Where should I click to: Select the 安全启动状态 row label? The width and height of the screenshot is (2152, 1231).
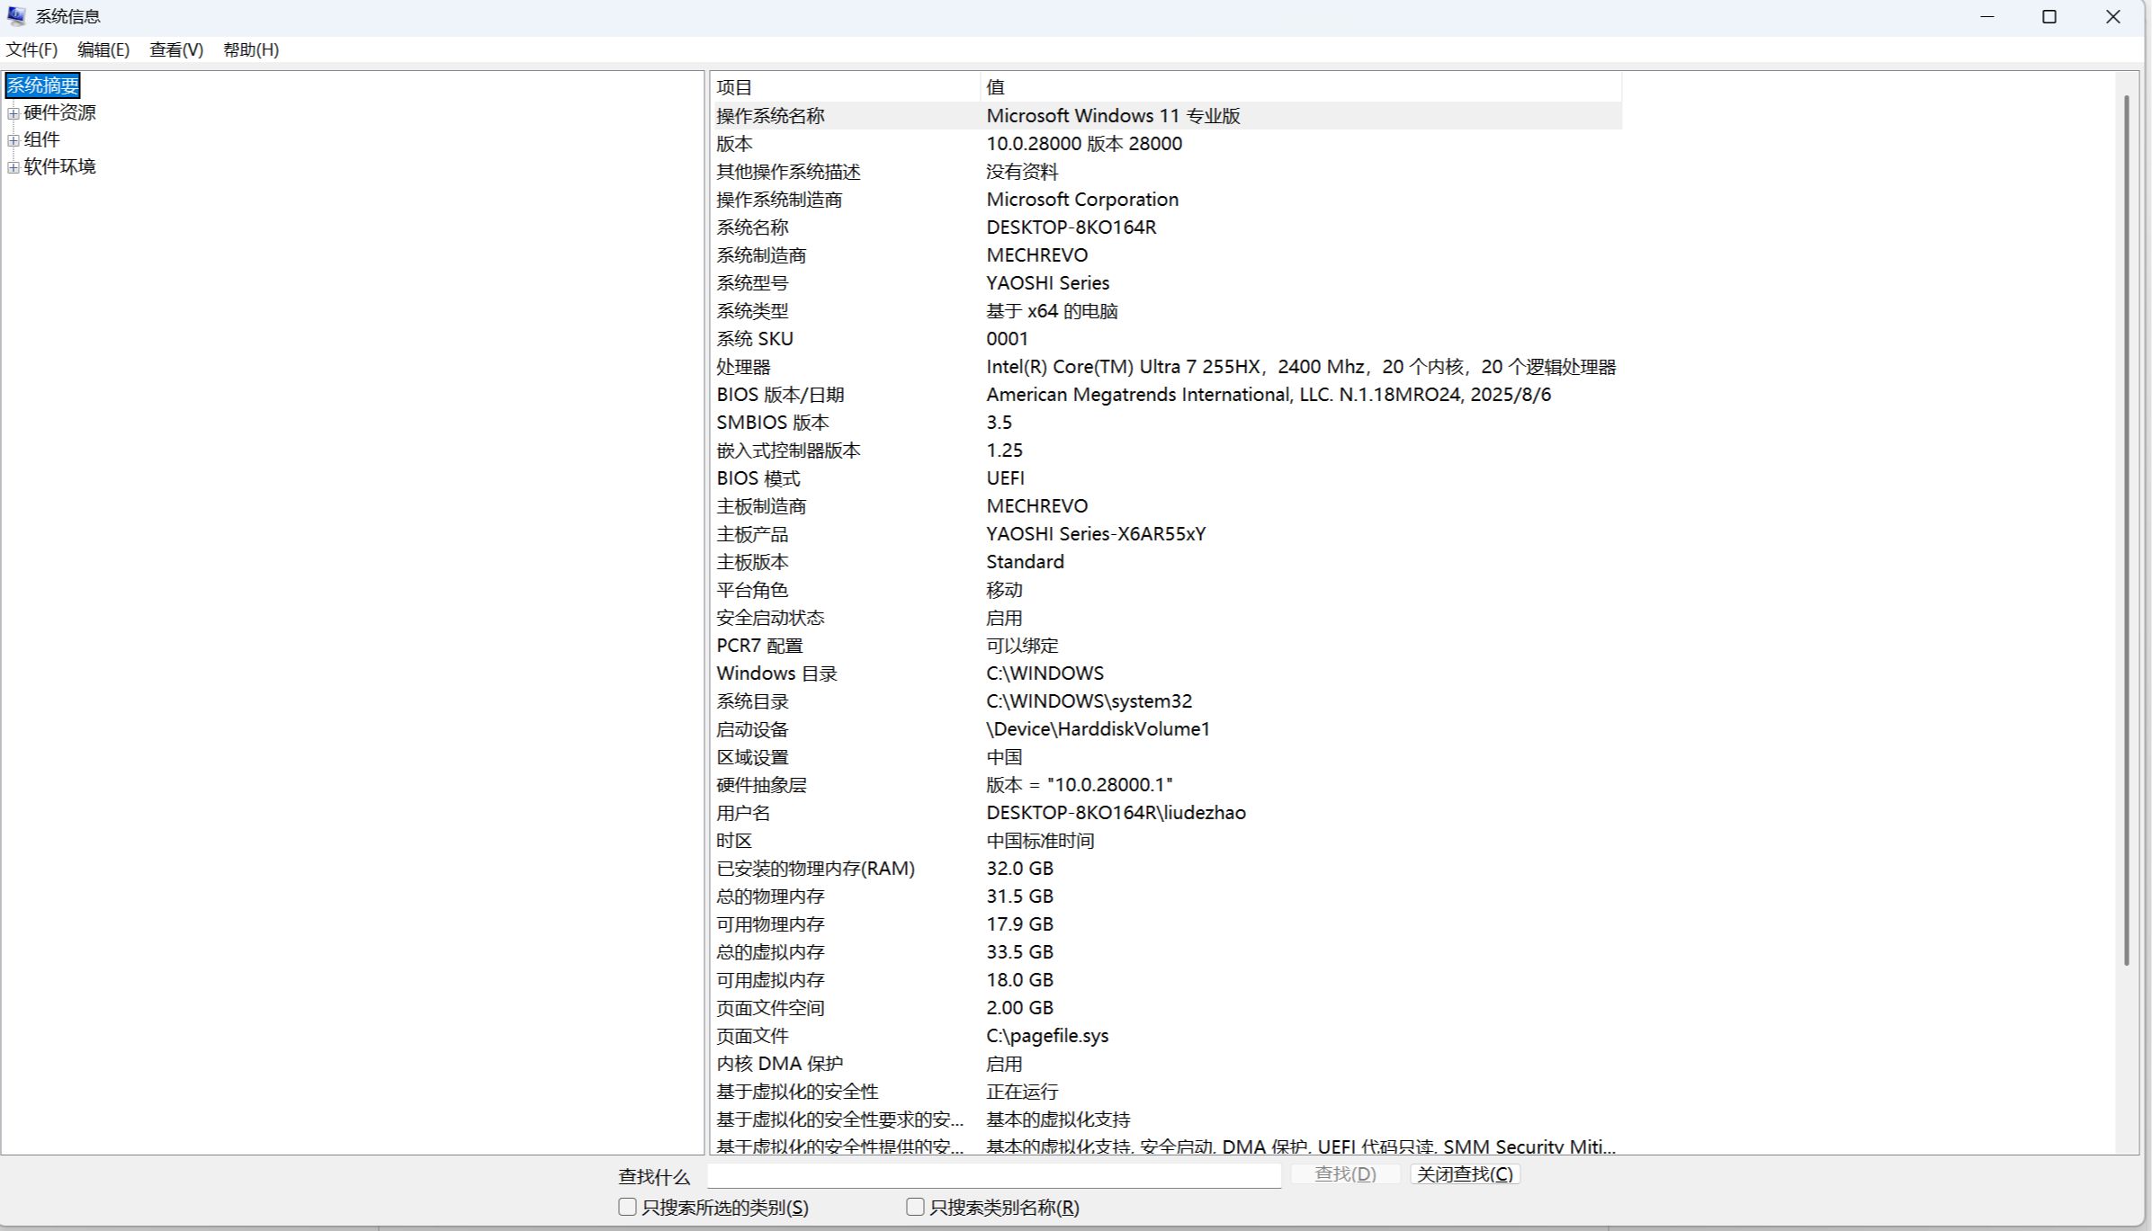[770, 618]
